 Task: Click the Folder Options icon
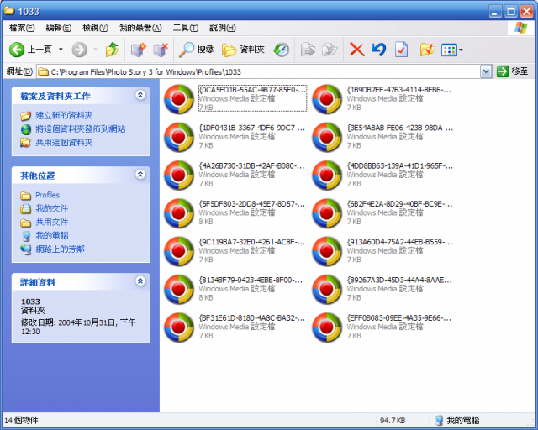point(427,50)
